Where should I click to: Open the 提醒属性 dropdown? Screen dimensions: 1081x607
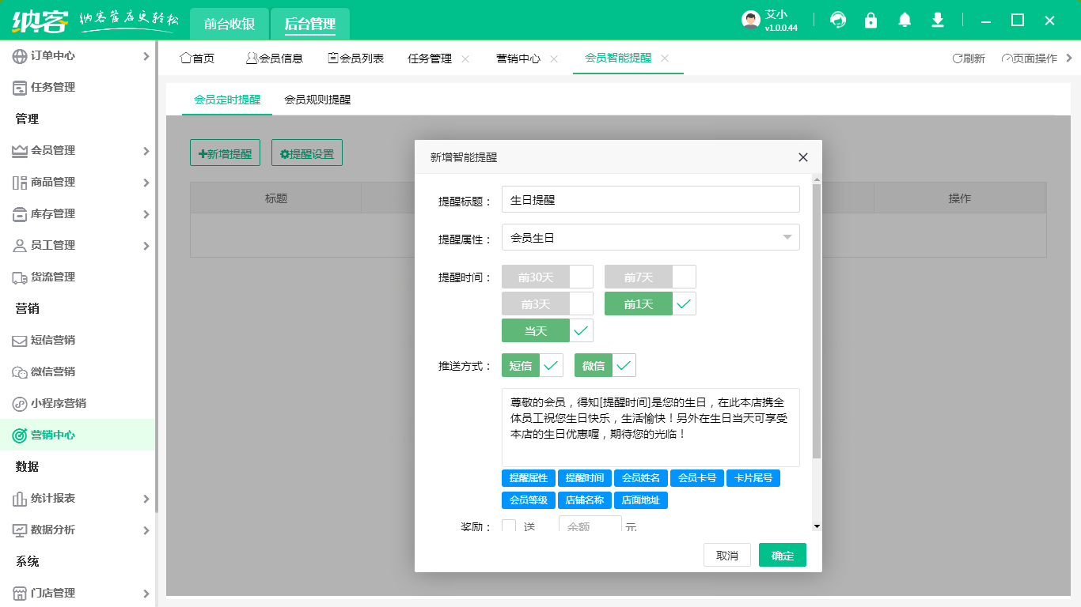650,237
